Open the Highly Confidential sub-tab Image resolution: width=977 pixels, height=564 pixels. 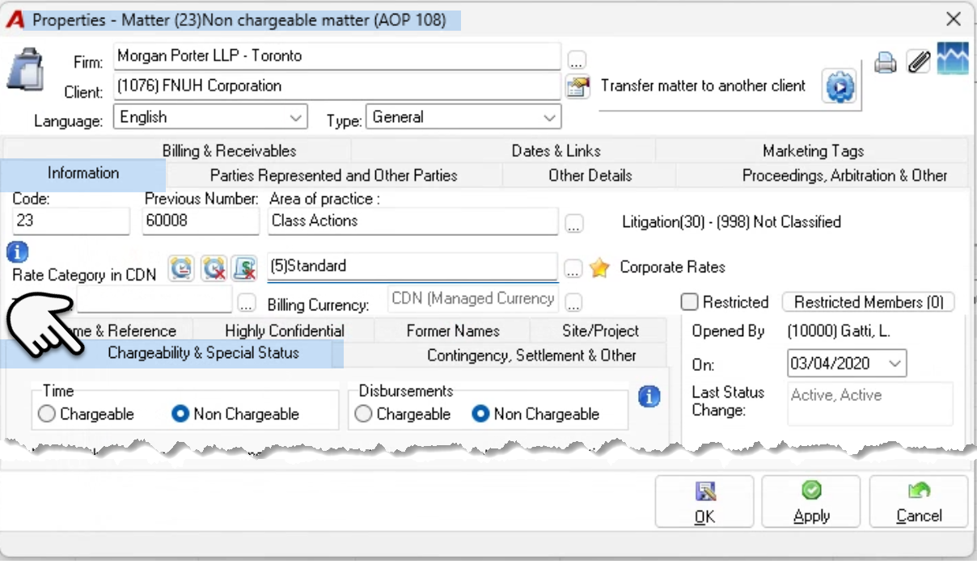coord(284,330)
